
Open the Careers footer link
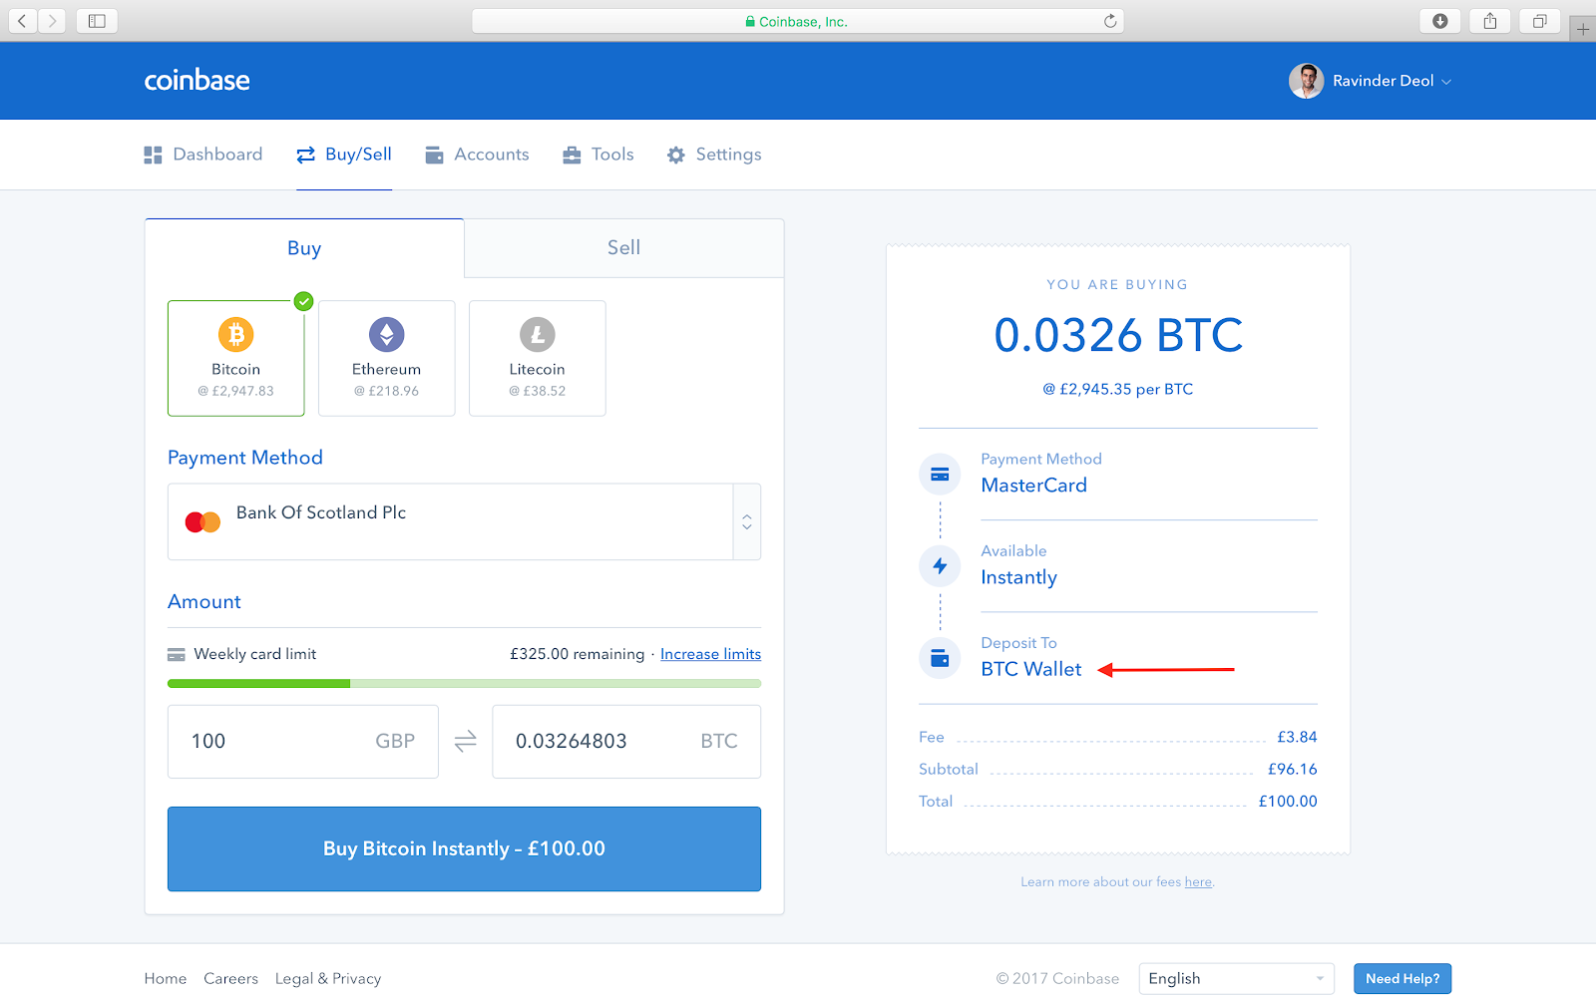coord(230,979)
